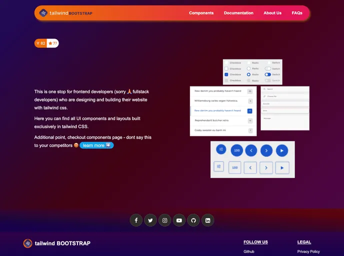344x256 pixels.
Task: Click the round blue 100 button in preview
Action: (236, 150)
